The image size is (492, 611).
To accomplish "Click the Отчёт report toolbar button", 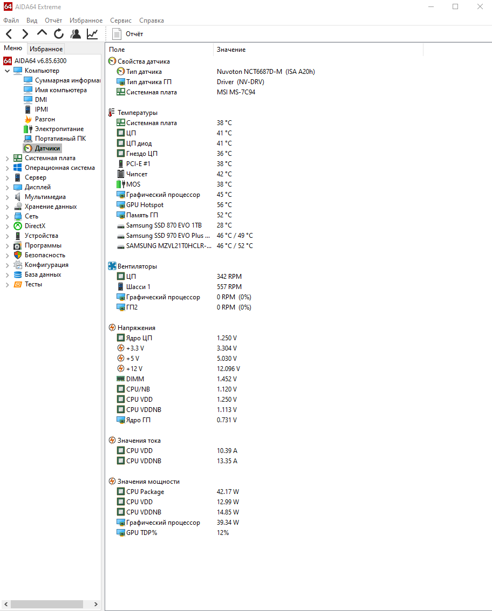I will 128,34.
